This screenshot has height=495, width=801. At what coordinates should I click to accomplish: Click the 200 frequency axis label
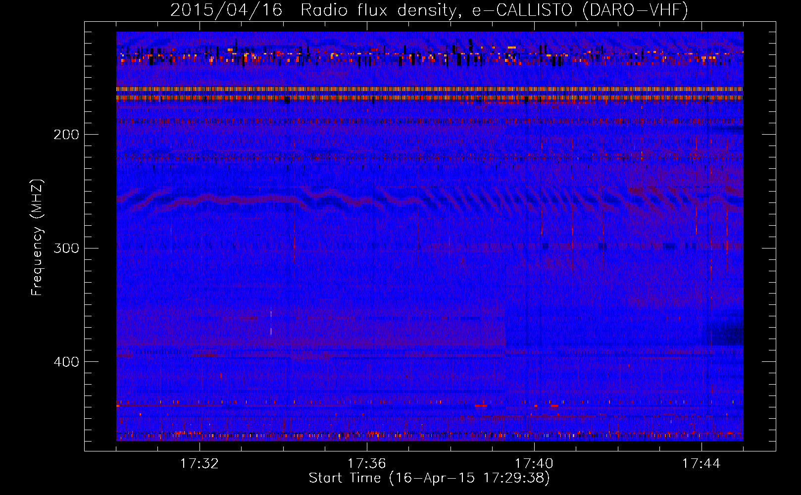[x=66, y=135]
